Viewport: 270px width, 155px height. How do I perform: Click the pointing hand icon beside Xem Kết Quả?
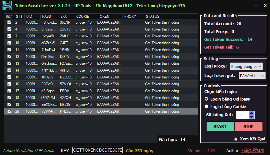coord(235,139)
